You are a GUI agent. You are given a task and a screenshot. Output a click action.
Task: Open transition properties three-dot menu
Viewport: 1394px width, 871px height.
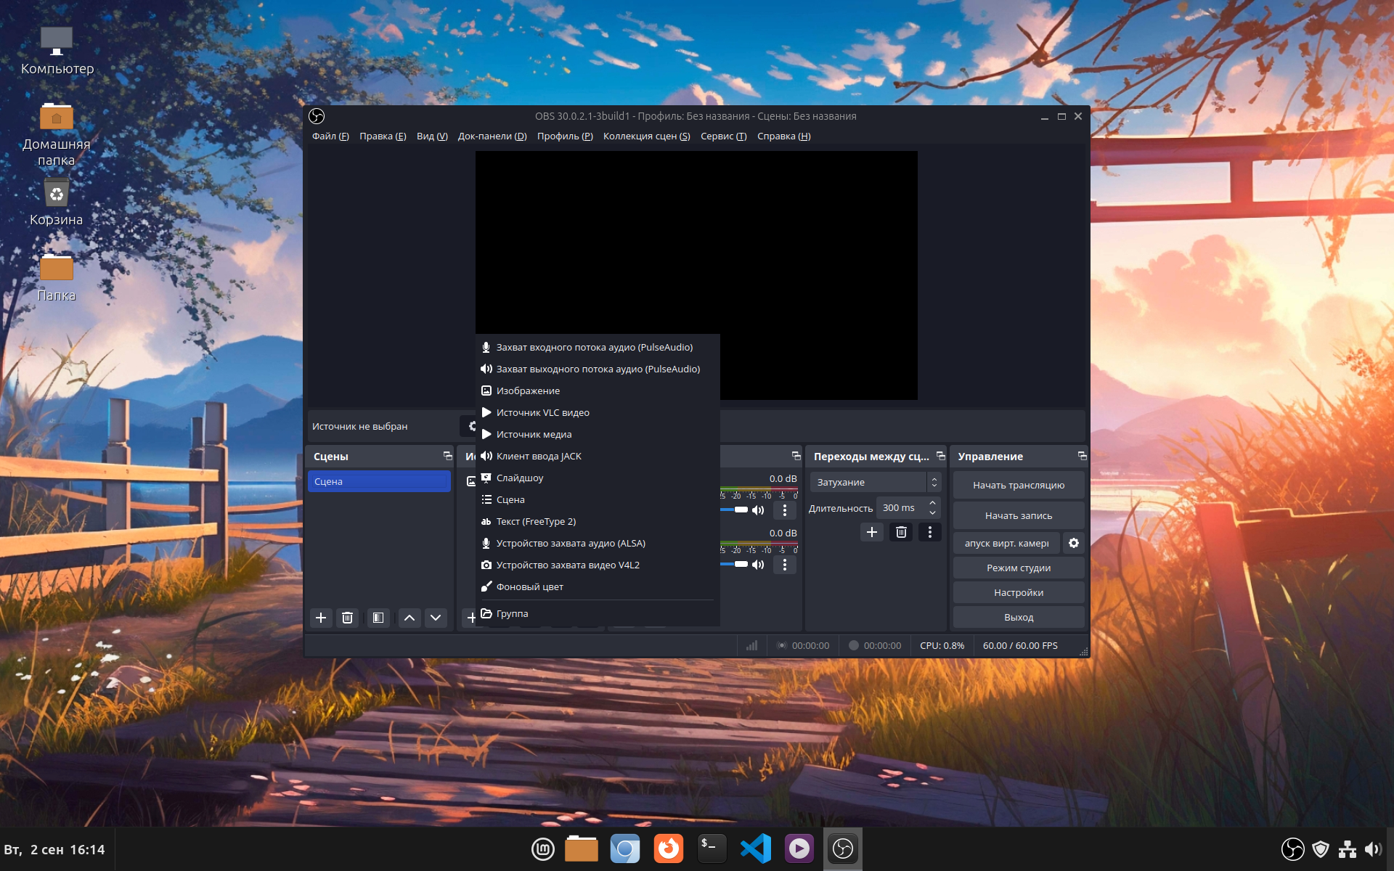click(930, 532)
